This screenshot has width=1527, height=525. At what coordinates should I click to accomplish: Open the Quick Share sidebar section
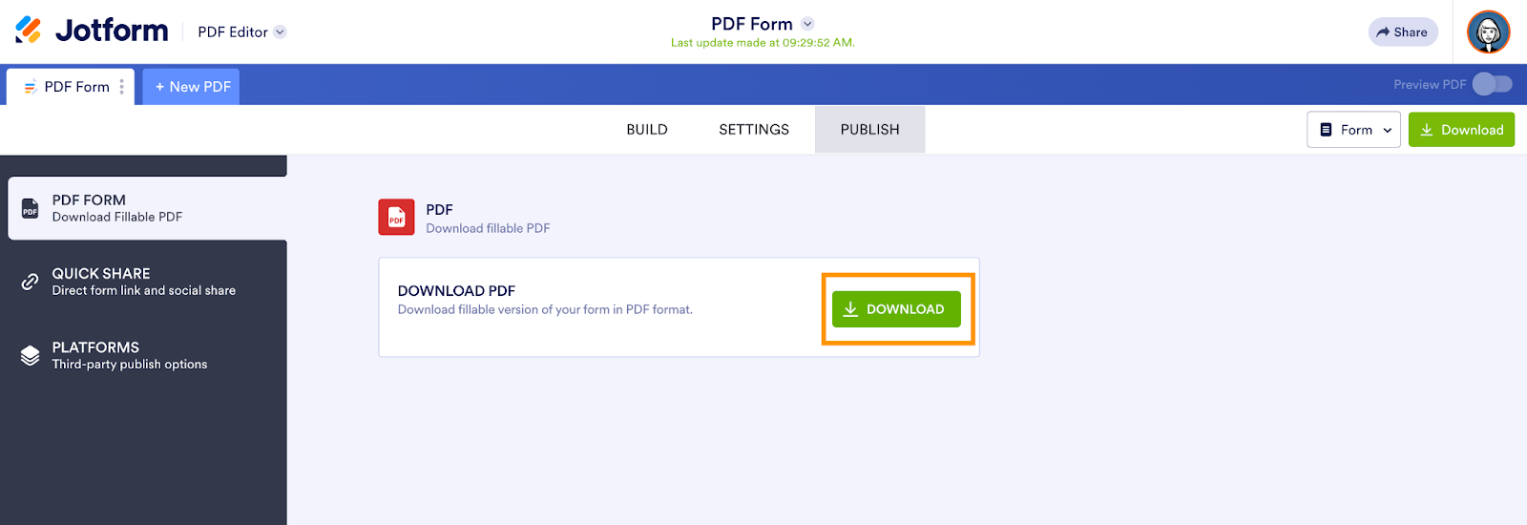(143, 282)
